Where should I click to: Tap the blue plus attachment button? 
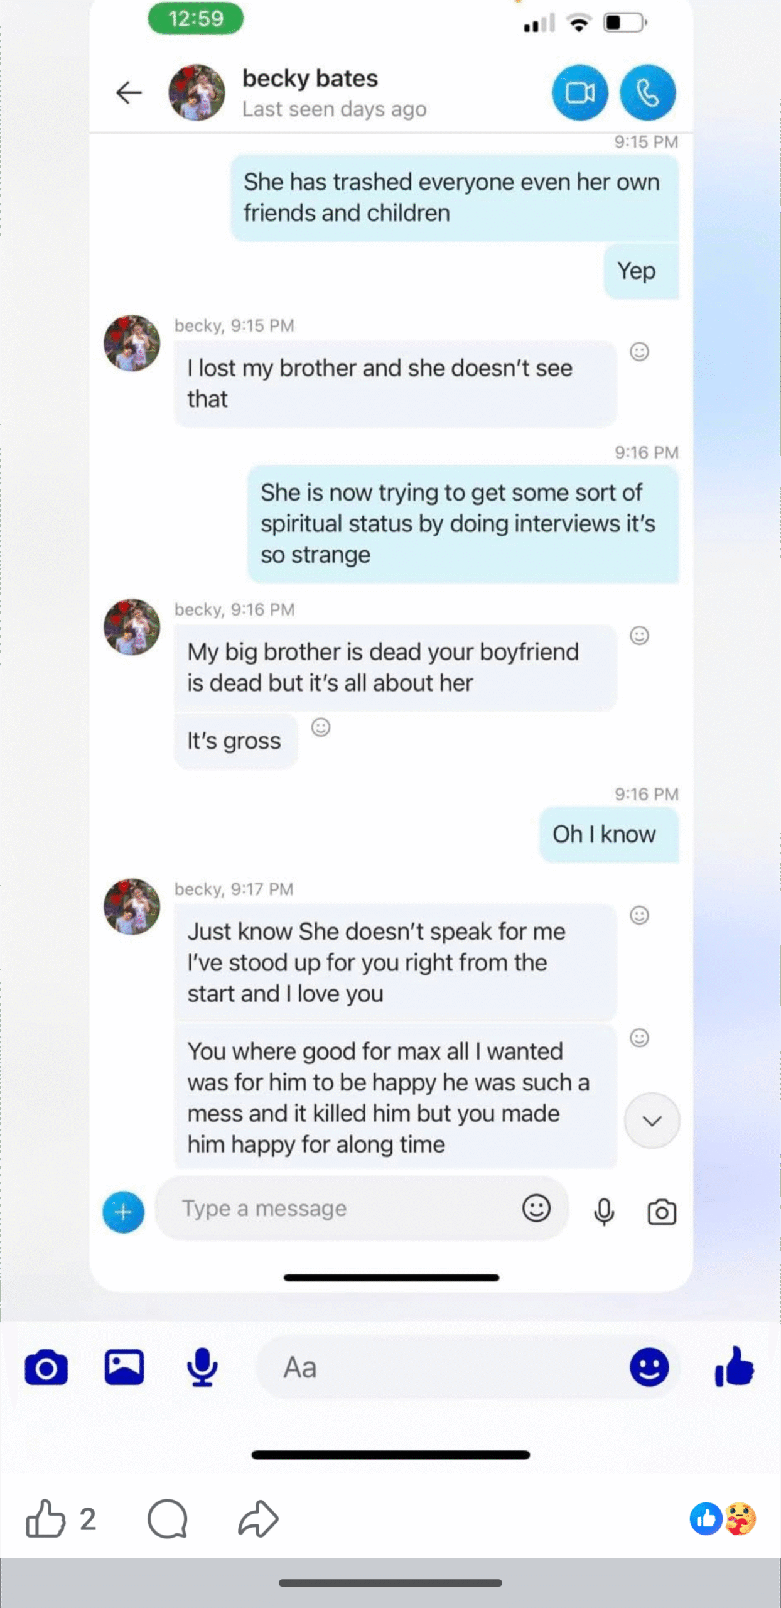pyautogui.click(x=124, y=1212)
